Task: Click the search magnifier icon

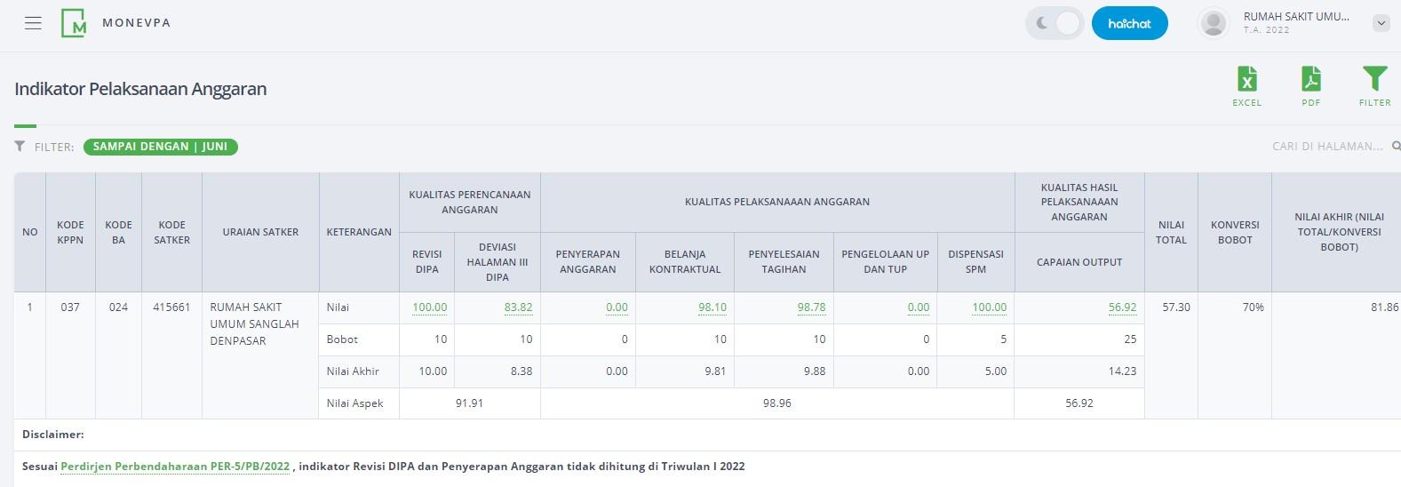Action: pos(1396,147)
